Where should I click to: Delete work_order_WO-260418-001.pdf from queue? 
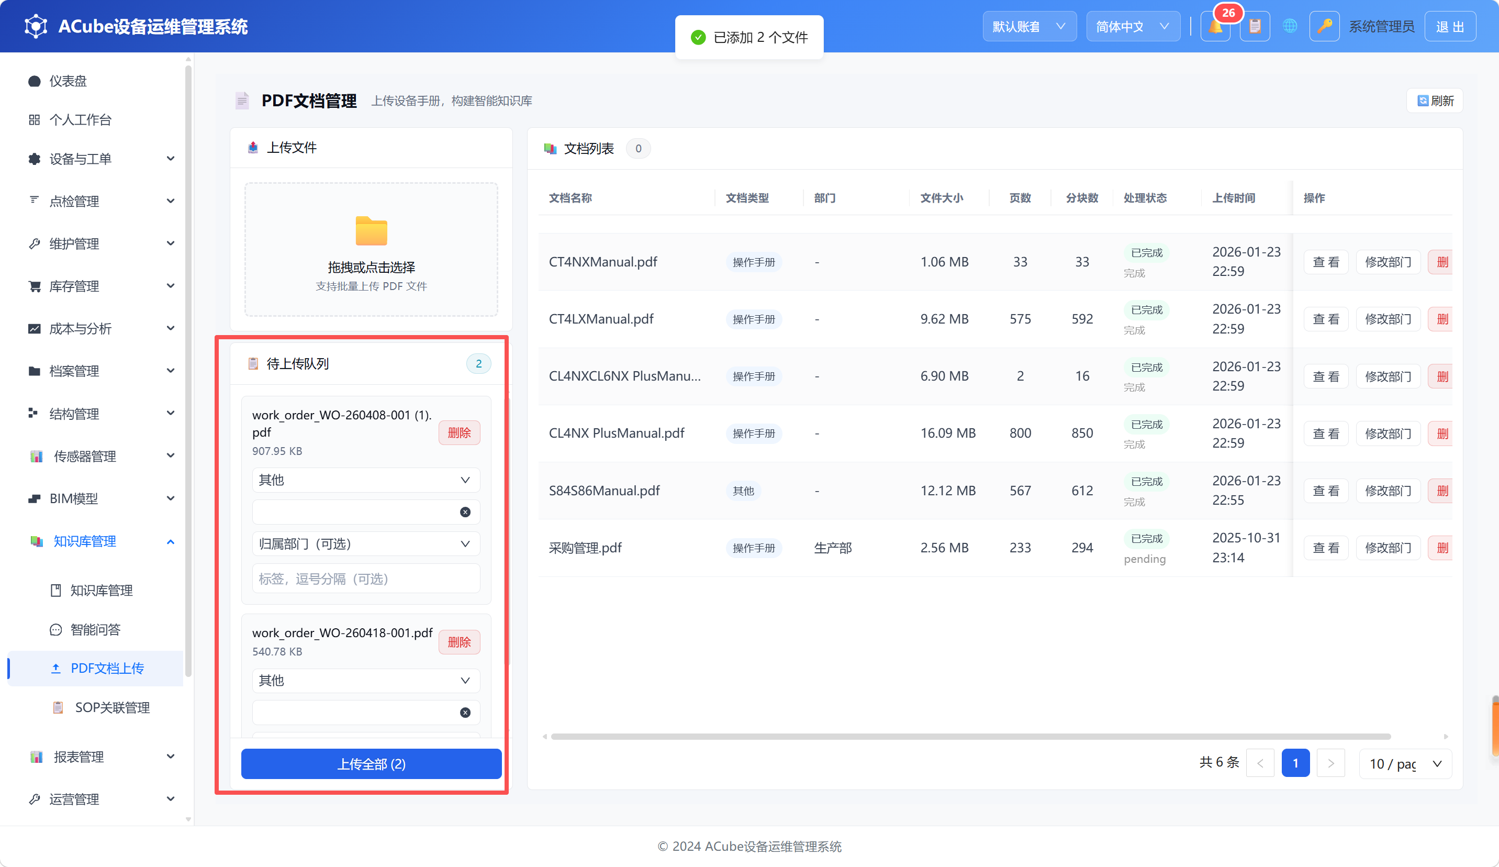pyautogui.click(x=459, y=642)
